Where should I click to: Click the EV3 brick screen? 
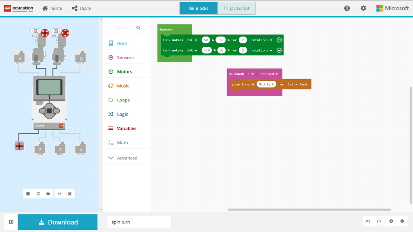coord(49,87)
